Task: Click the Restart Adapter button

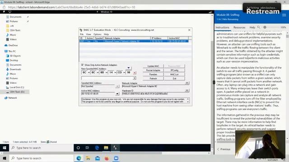Action: [x=153, y=70]
